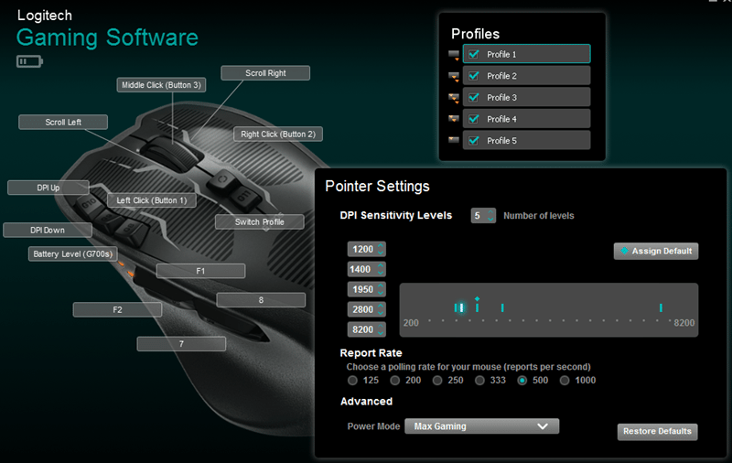Select the 125 report rate option
Screen dimensions: 732x463
pyautogui.click(x=352, y=381)
